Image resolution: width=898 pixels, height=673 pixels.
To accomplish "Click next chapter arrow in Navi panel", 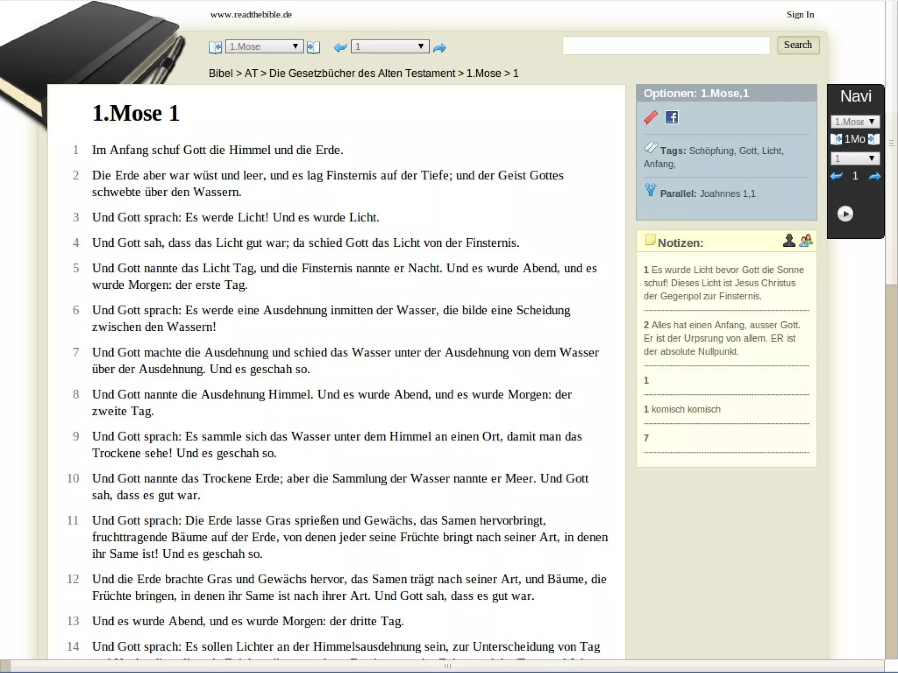I will coord(874,176).
